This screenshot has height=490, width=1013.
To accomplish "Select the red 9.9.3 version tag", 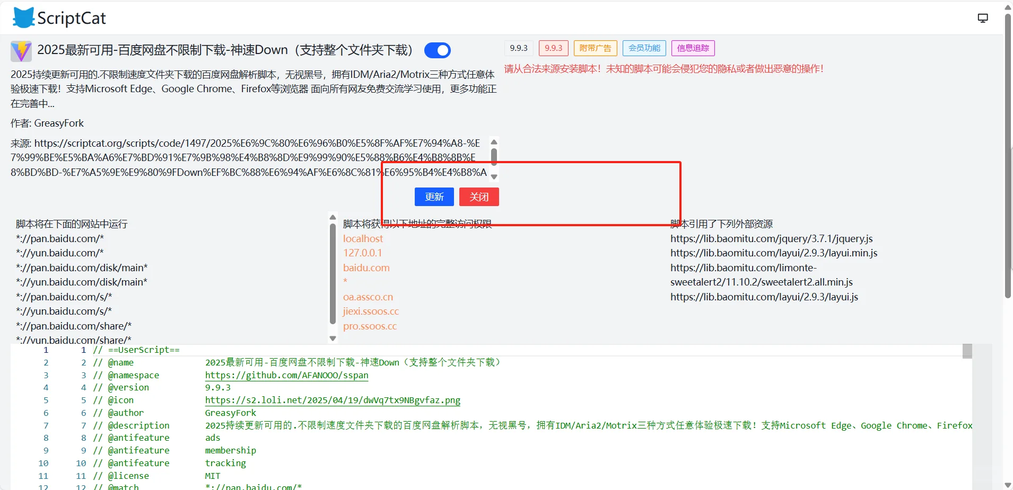I will tap(554, 48).
